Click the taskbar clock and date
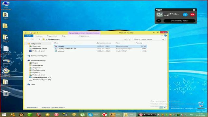The image size is (208, 117). pyautogui.click(x=201, y=115)
